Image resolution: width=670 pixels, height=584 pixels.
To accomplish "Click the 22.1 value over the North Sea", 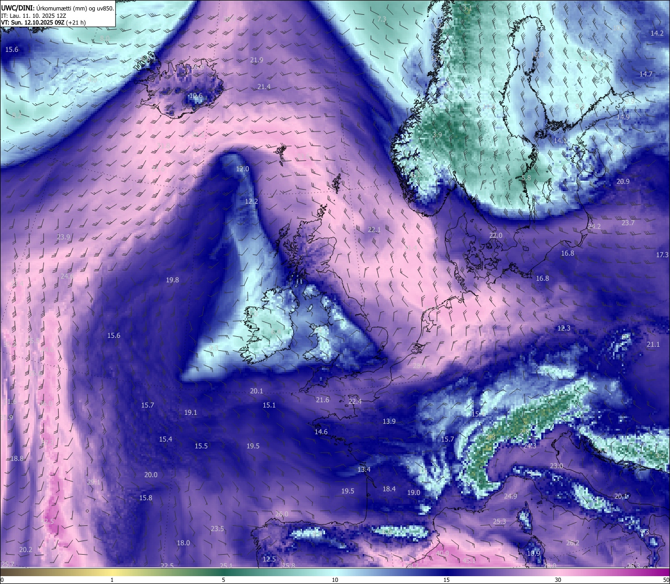I will (374, 230).
